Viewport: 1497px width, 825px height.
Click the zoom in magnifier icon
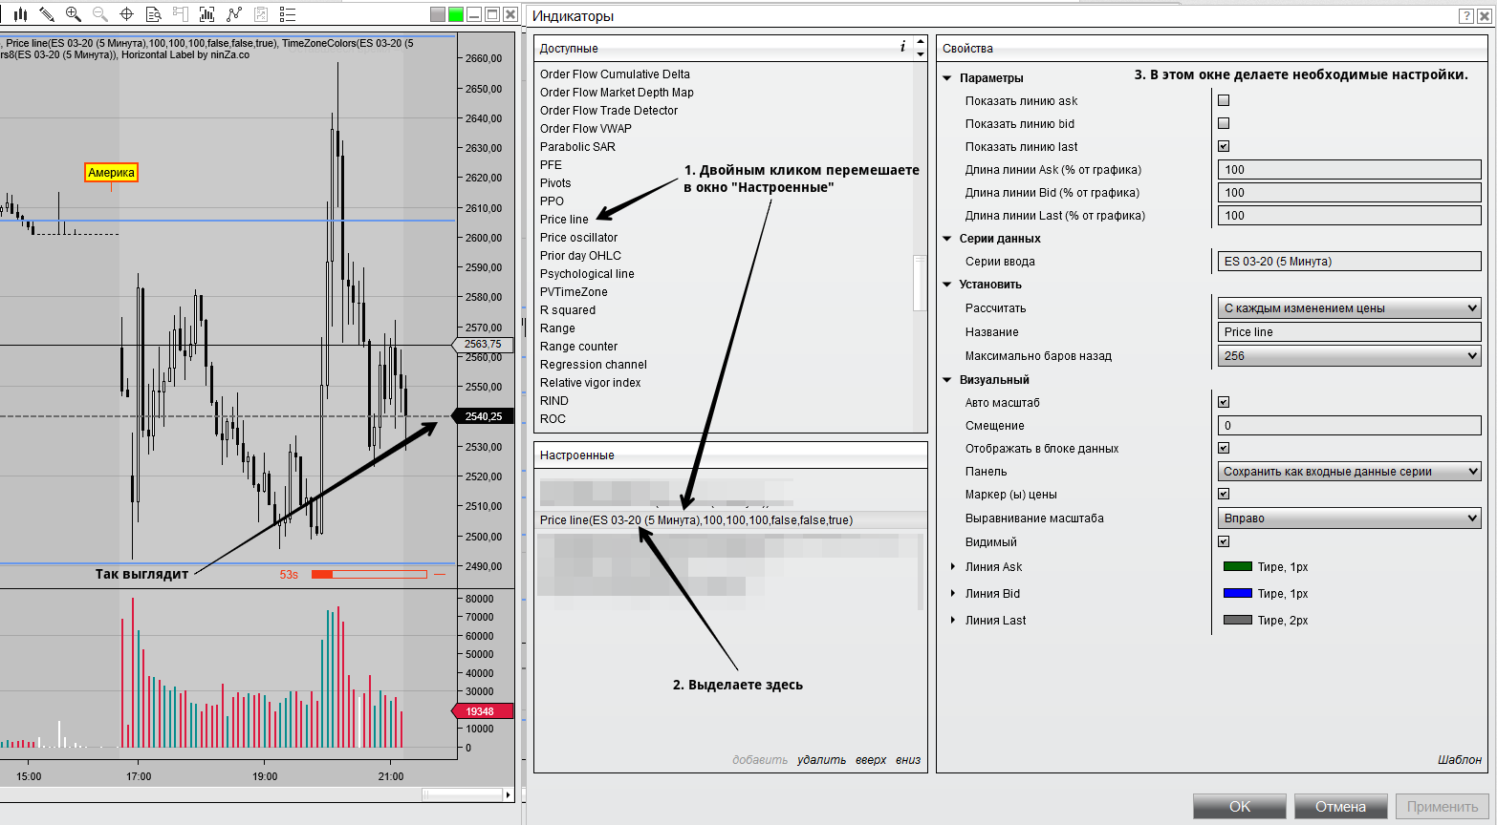[74, 14]
